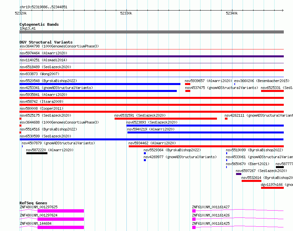This screenshot has height=231, width=293.
Task: Select ZNF610|NM_001161426 exon square
Action: click(194, 219)
